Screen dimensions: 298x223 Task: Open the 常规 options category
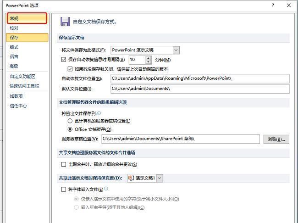[28, 18]
